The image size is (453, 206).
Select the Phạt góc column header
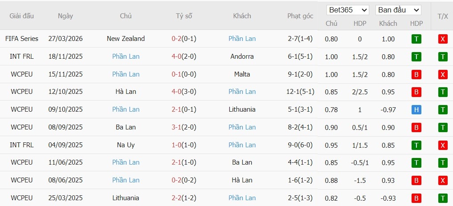pos(300,16)
